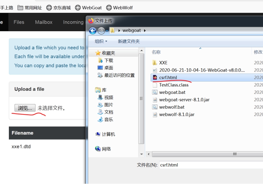Open 音乐 library in sidebar

click(105, 119)
